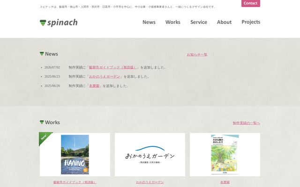Open the Service menu item

coord(199,22)
